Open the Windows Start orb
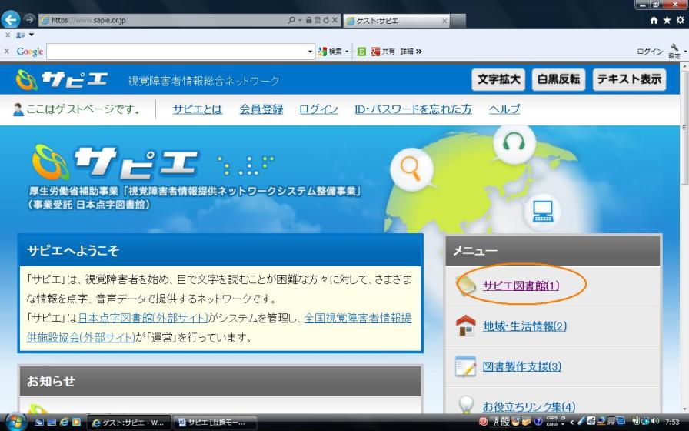This screenshot has height=431, width=689. [16, 422]
